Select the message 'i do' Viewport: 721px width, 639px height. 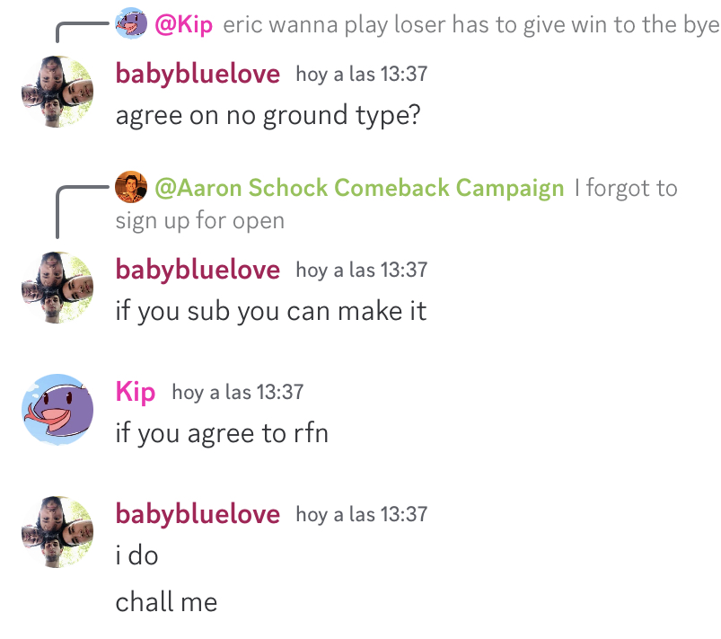(137, 555)
